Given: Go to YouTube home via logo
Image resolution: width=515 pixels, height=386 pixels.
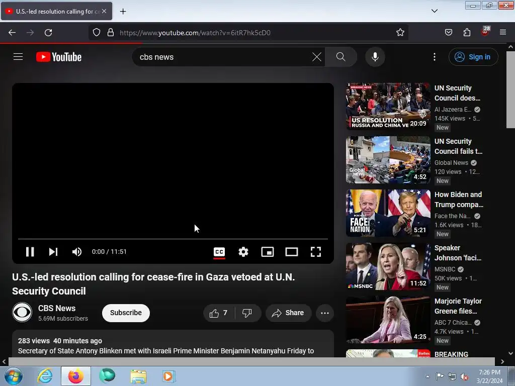Looking at the screenshot, I should (59, 57).
